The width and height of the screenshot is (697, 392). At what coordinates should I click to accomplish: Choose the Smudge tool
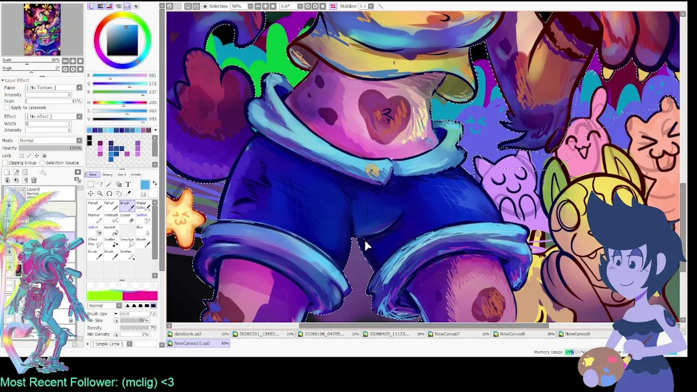point(127,243)
